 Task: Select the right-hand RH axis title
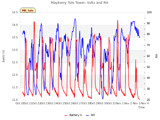(x=156, y=56)
